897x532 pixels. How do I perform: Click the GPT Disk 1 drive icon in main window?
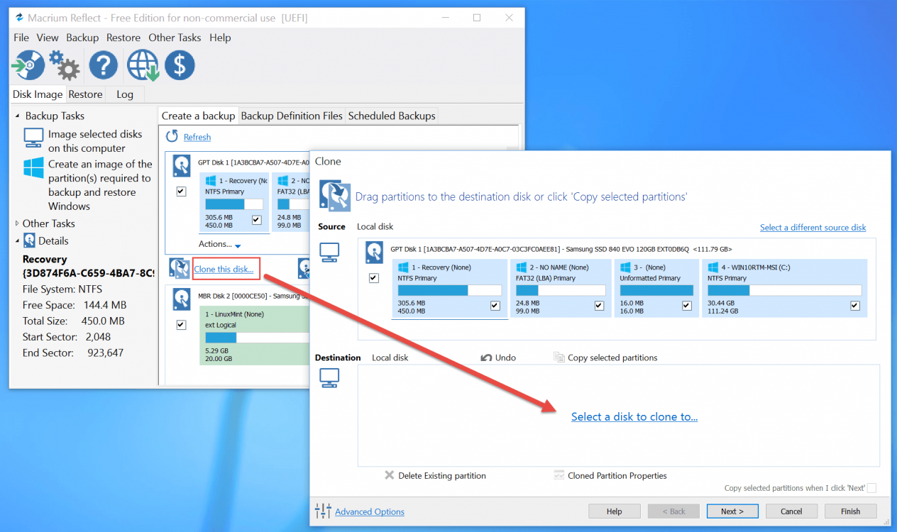click(x=183, y=166)
